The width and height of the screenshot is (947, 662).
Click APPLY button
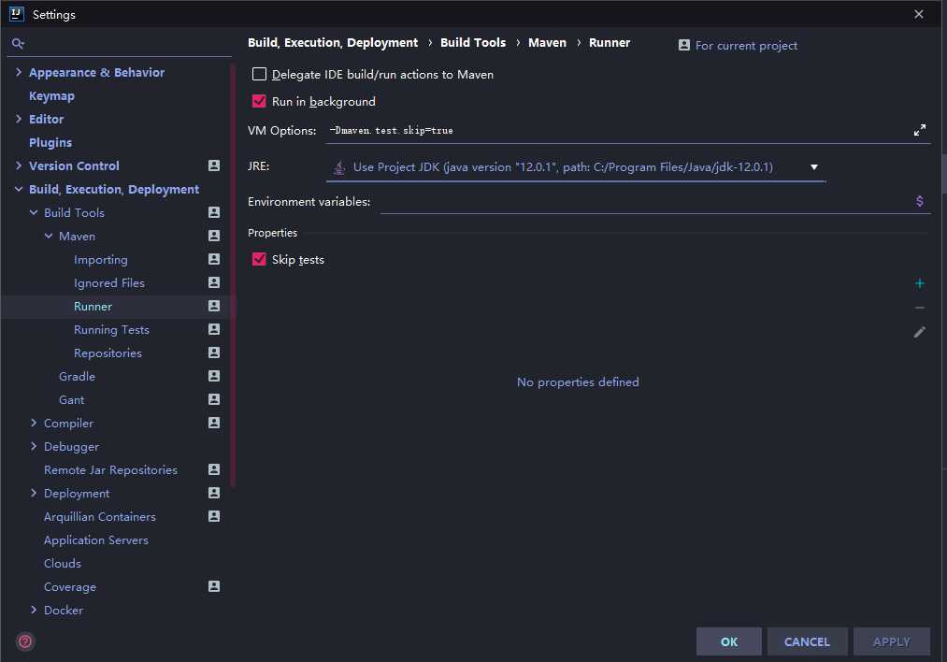(892, 641)
